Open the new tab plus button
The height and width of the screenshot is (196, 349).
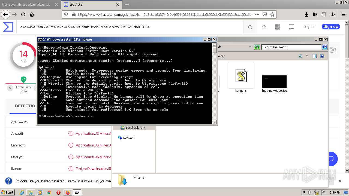click(x=127, y=5)
